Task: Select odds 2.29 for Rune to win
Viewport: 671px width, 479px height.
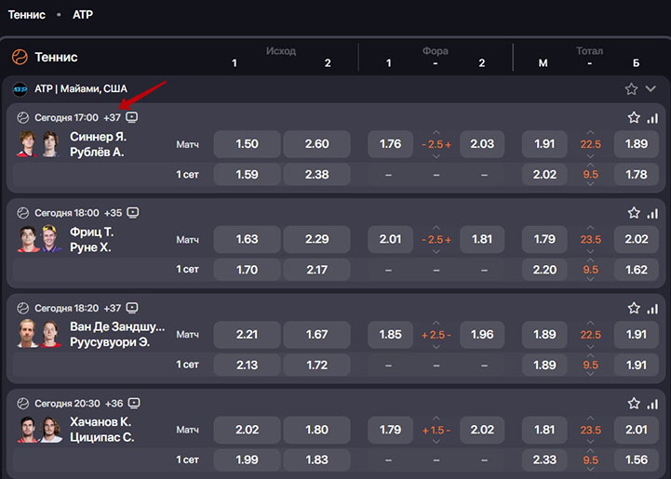Action: click(x=316, y=239)
